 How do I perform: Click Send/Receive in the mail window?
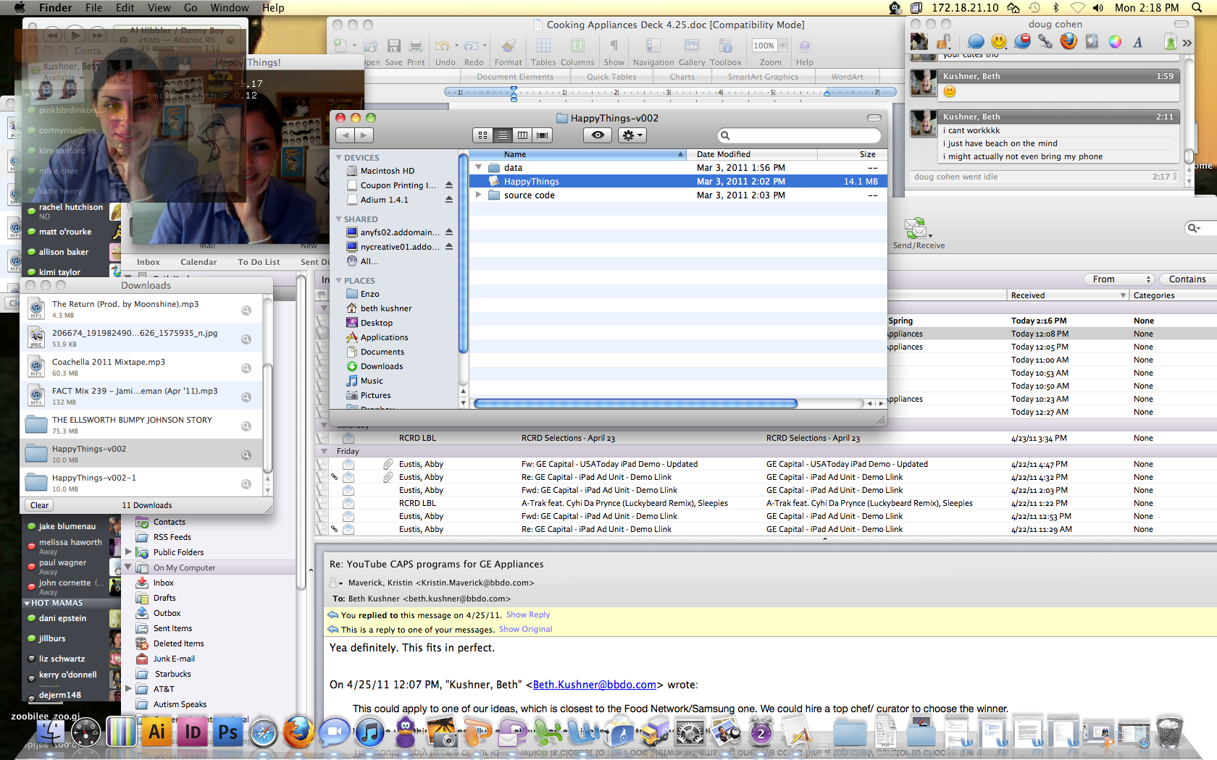(x=918, y=234)
